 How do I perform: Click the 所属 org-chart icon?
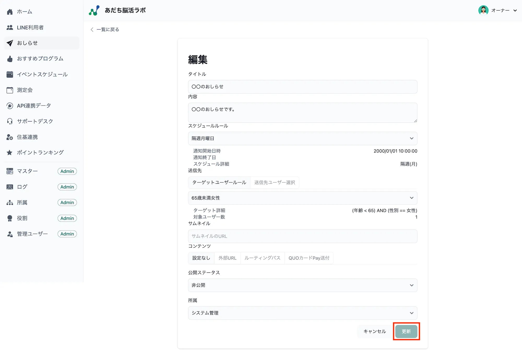click(10, 202)
